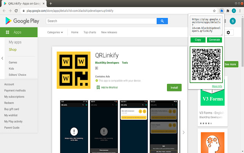This screenshot has height=153, width=244.
Task: Click the Tools category link
Action: coord(125,63)
